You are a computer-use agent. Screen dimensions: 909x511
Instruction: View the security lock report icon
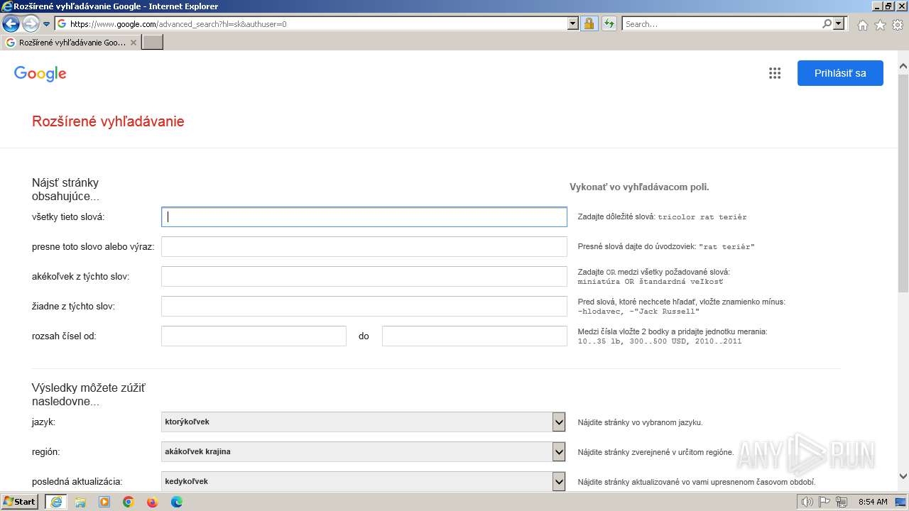click(589, 23)
